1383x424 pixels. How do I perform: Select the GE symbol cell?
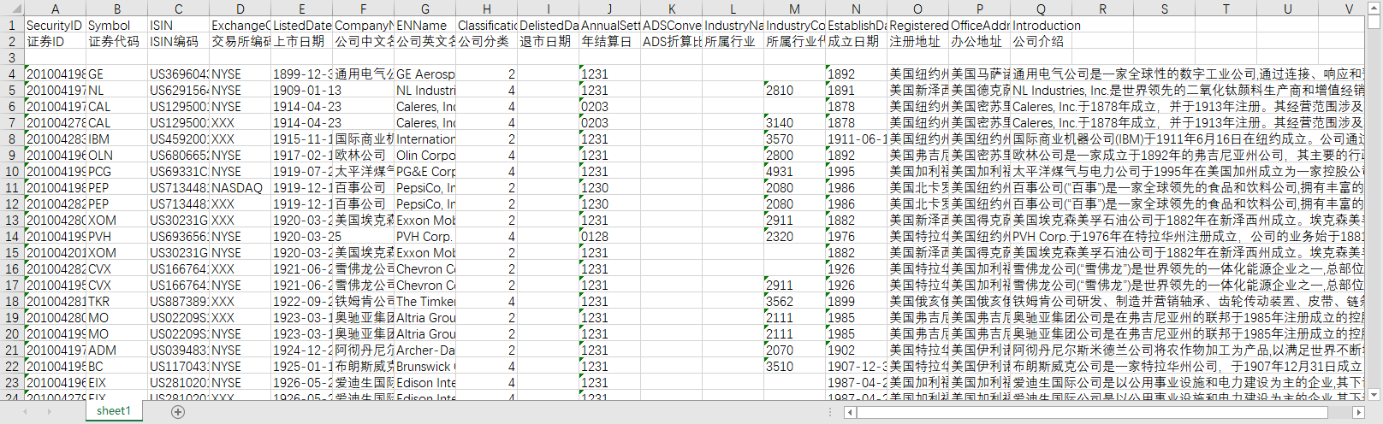[116, 74]
